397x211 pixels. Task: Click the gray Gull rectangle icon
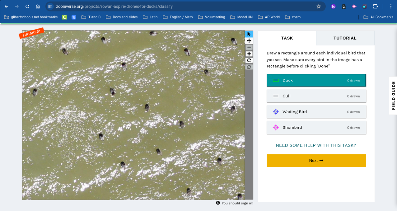(276, 96)
